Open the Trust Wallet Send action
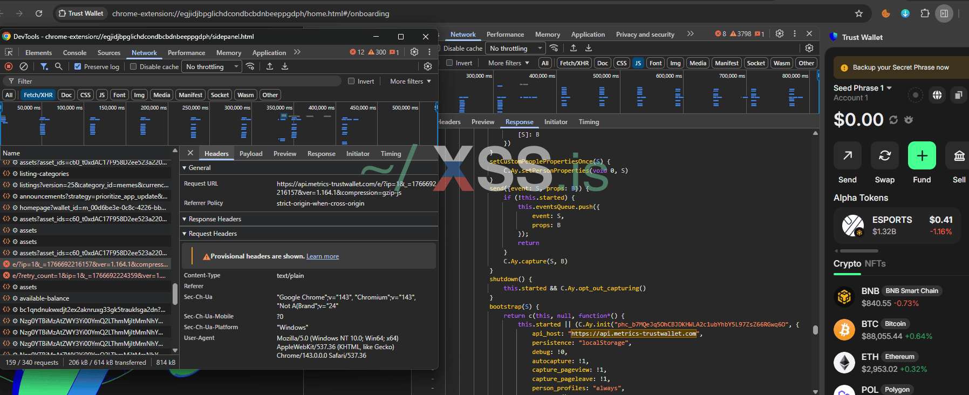969x395 pixels. [x=847, y=156]
